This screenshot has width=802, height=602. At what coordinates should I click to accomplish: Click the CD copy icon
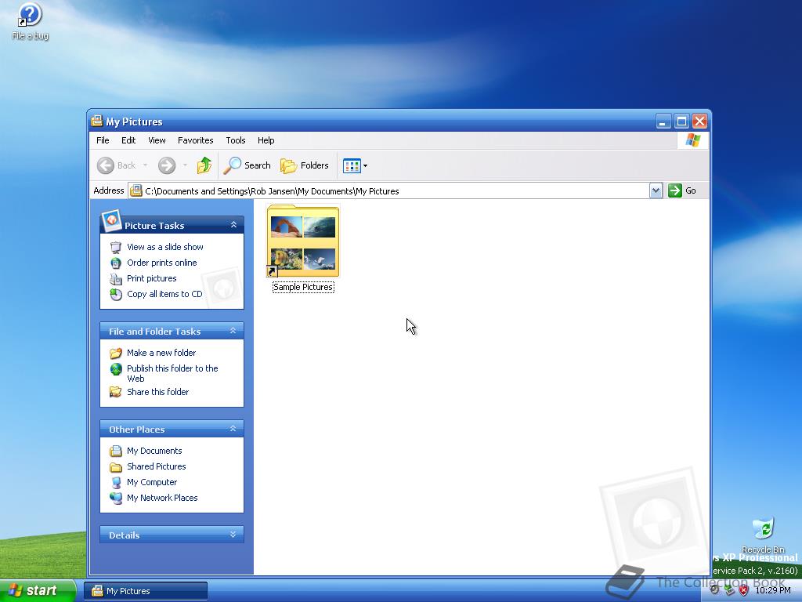coord(116,295)
